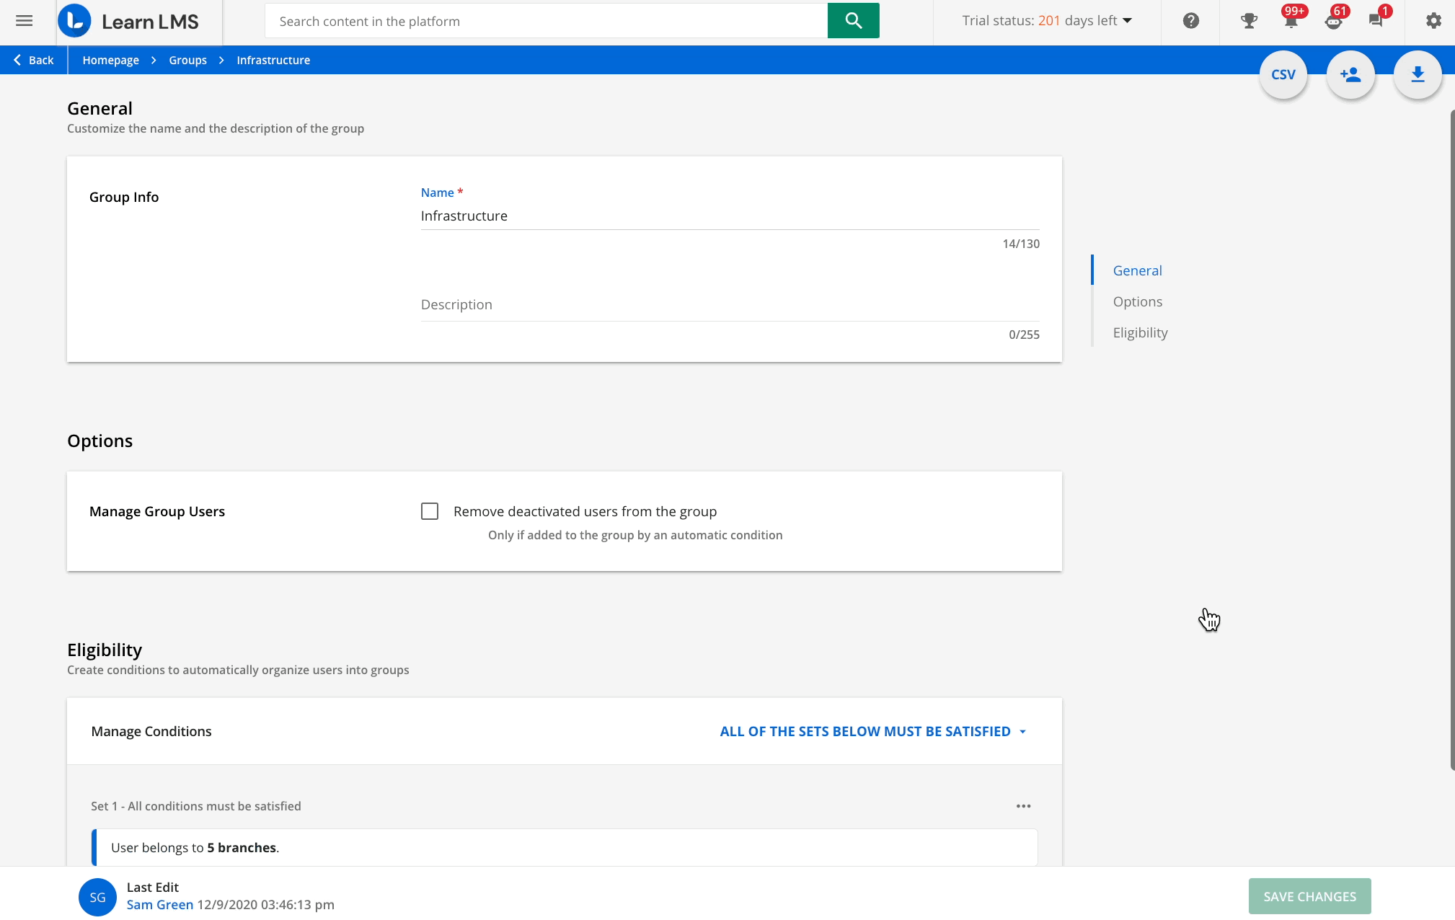
Task: Jump to Options section in side navigation
Action: pos(1137,301)
